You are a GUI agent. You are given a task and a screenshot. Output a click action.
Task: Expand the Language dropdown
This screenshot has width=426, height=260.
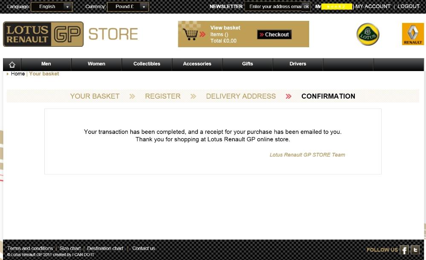click(x=51, y=7)
